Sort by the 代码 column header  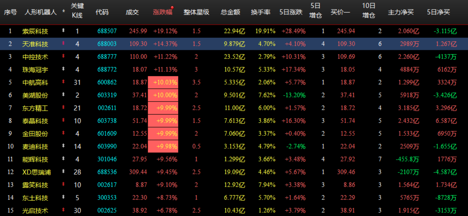pyautogui.click(x=102, y=12)
